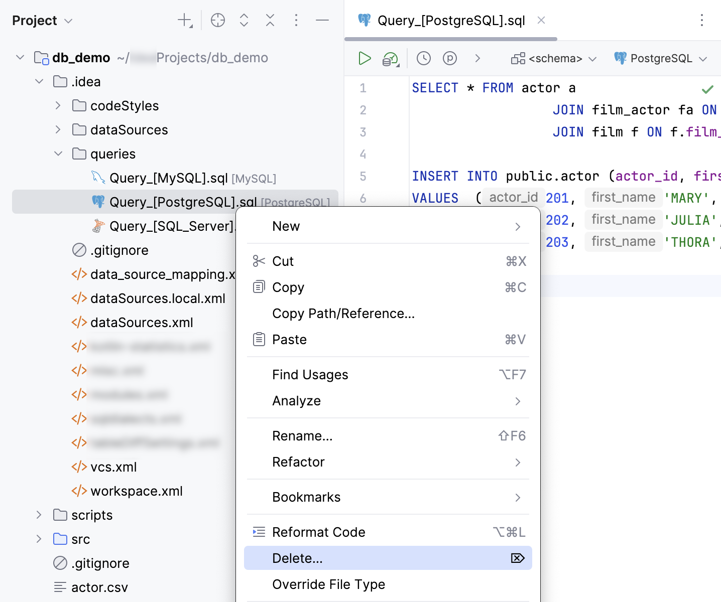Collapse the queries folder
The image size is (721, 602).
coord(58,154)
